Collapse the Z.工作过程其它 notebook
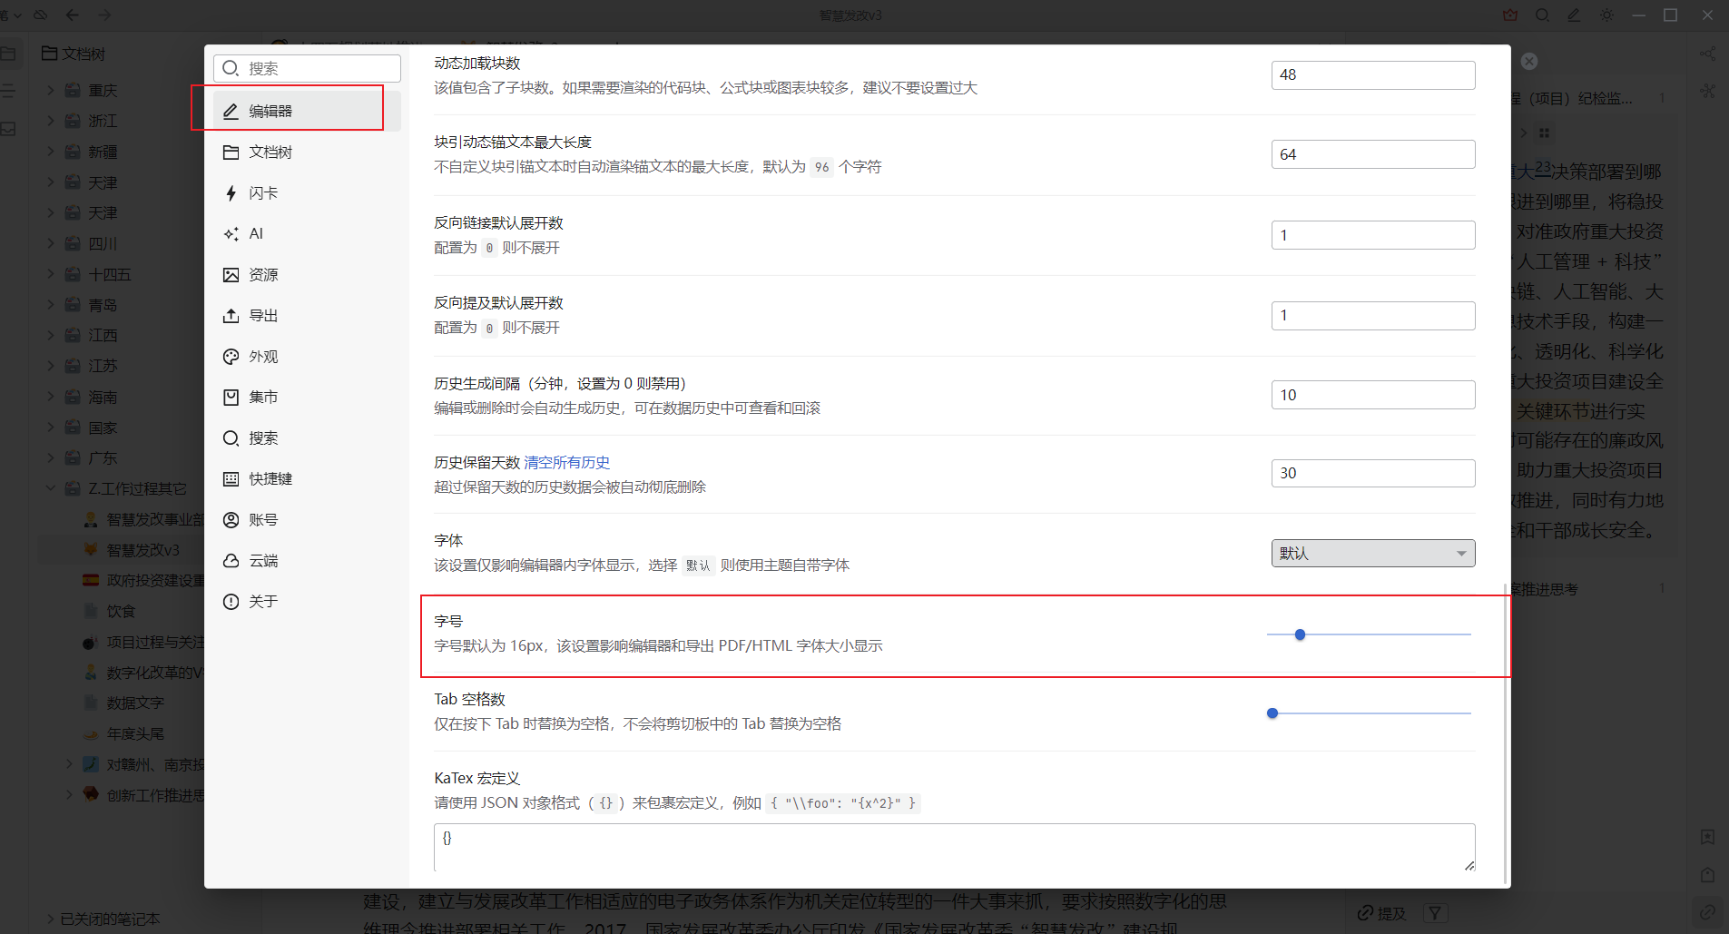The width and height of the screenshot is (1729, 934). (x=51, y=488)
